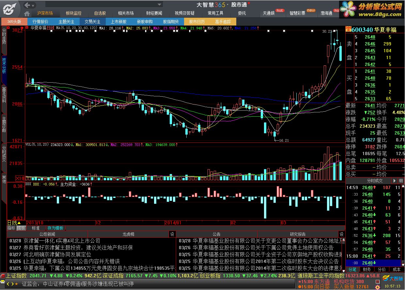405x290 pixels.
Task: Open the 相关市场 menu
Action: point(126,13)
